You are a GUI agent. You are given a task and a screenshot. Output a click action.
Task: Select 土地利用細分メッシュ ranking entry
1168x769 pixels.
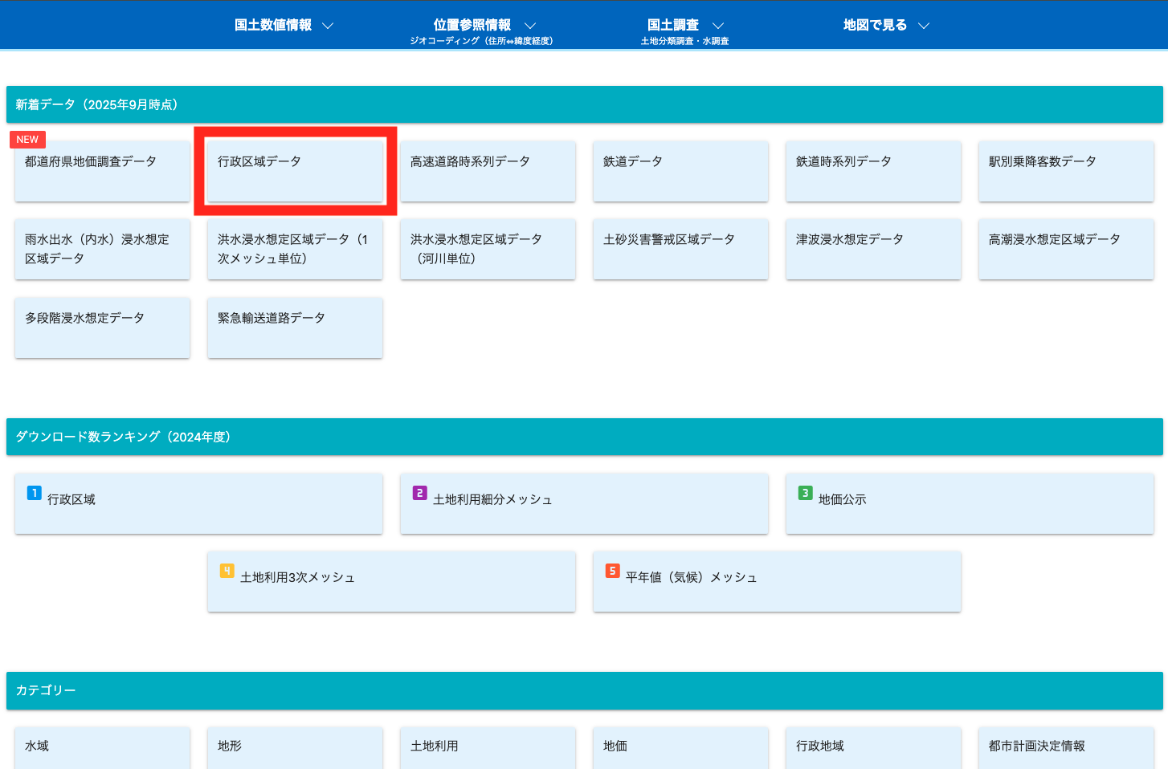click(584, 503)
